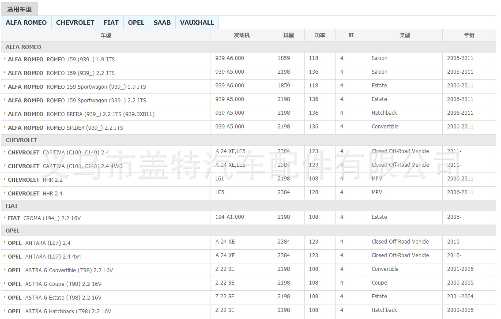Click the arrow bullet beside ANTARA (L07) 2.4 4x4 row

pyautogui.click(x=4, y=256)
